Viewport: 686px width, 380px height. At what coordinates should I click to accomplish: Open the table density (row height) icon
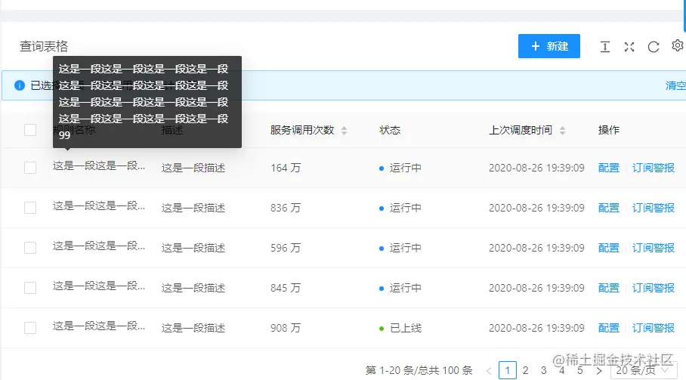pyautogui.click(x=605, y=47)
